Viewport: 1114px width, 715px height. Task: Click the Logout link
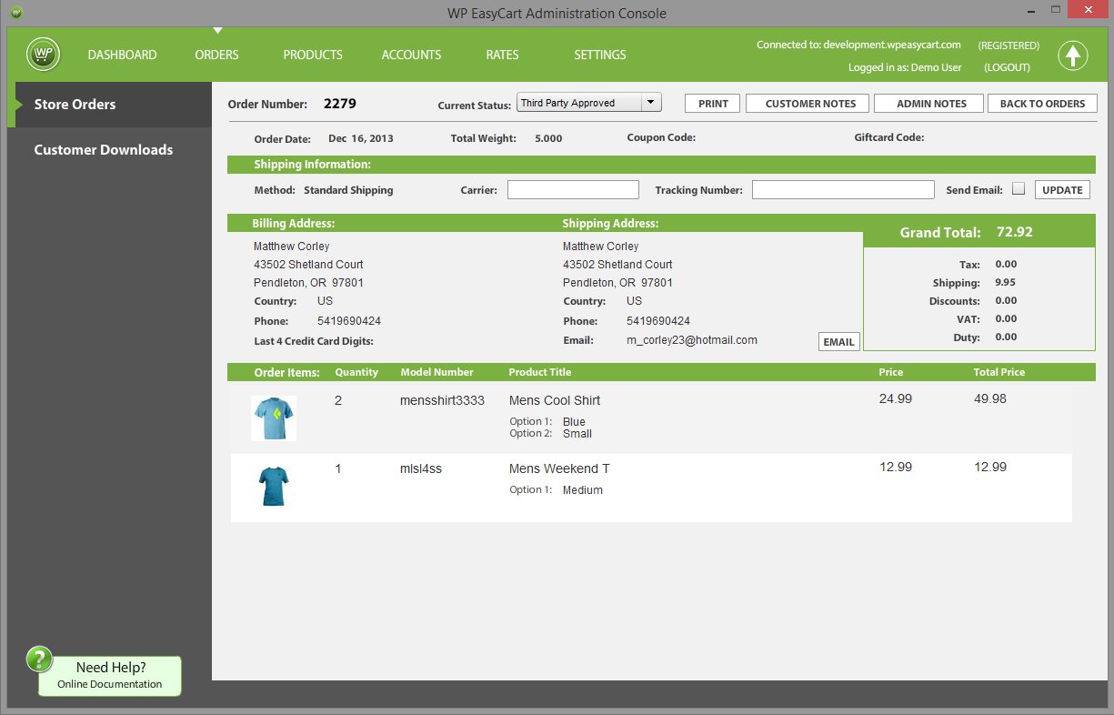(1007, 67)
